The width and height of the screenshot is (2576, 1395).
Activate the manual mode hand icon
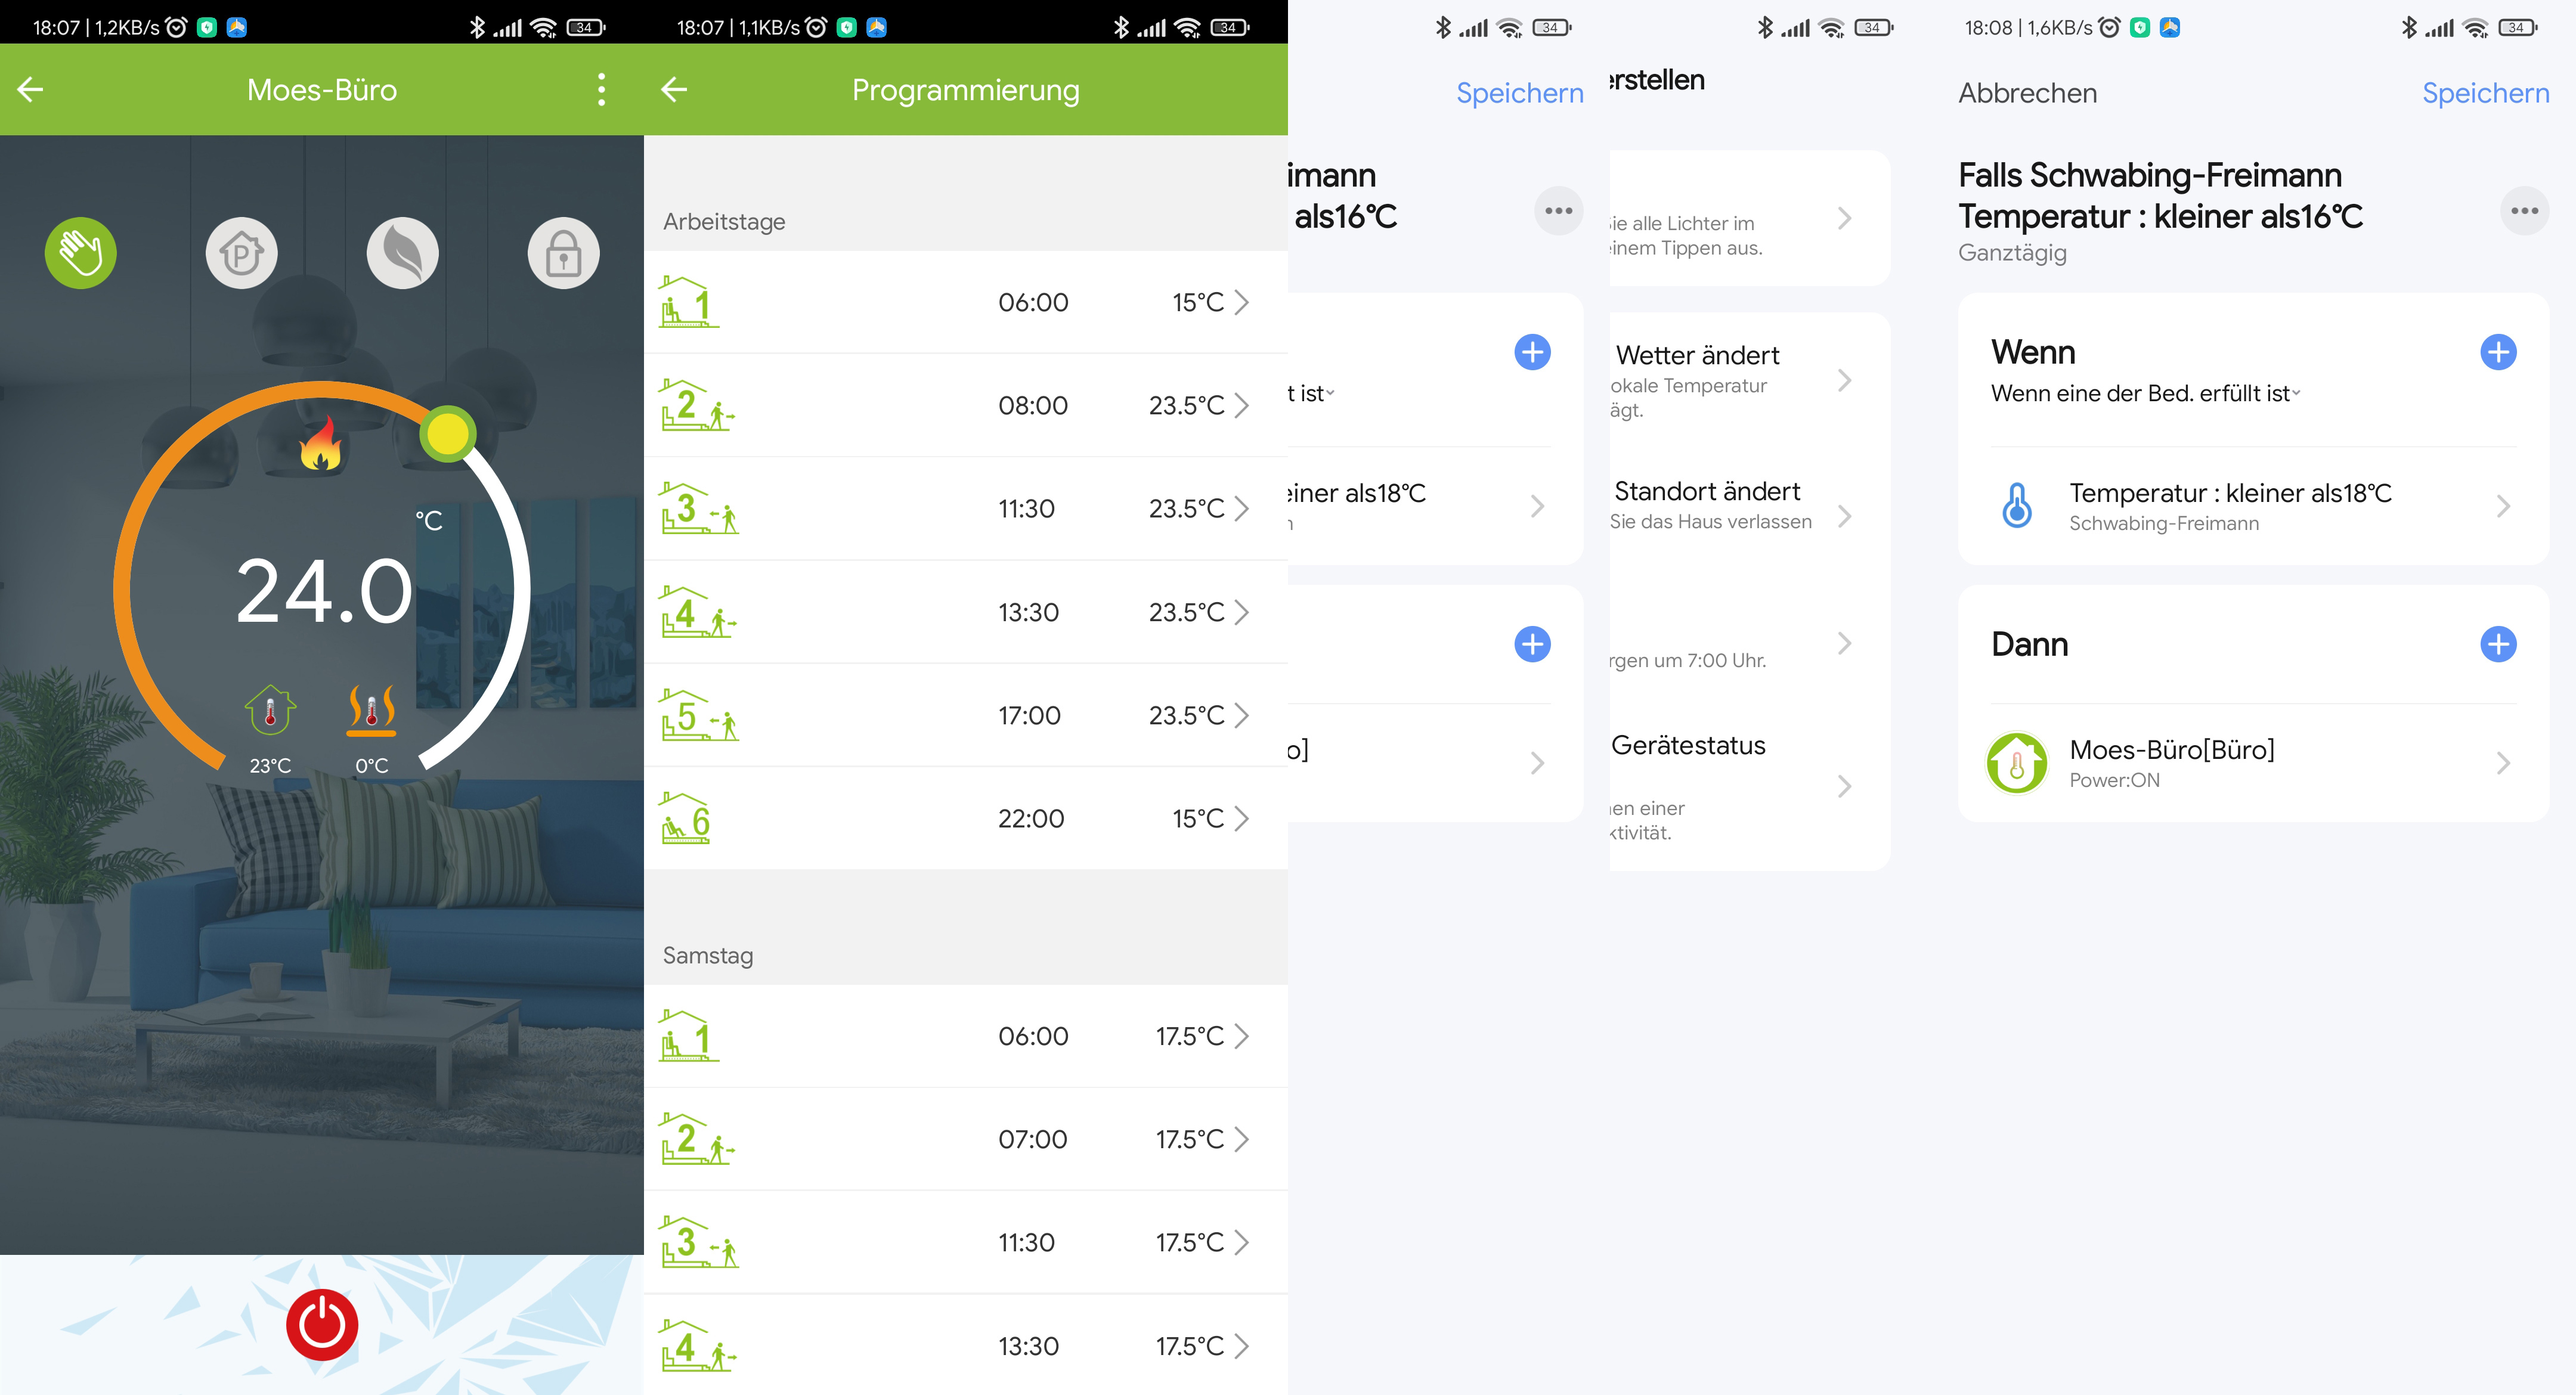[x=81, y=253]
